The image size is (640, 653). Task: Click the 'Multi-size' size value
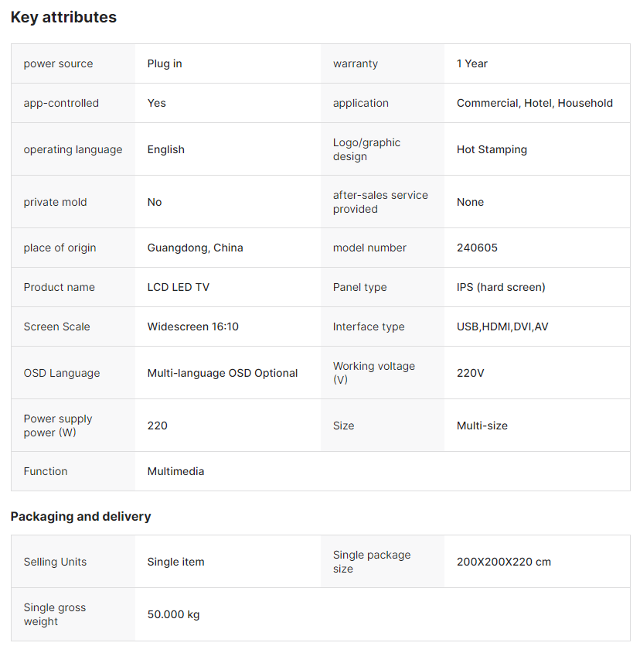[482, 426]
